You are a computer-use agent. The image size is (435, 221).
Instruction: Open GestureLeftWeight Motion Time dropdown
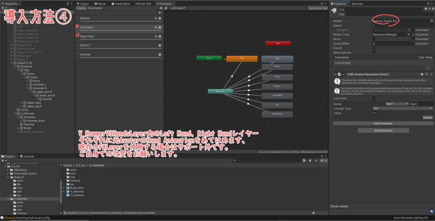pyautogui.click(x=391, y=35)
